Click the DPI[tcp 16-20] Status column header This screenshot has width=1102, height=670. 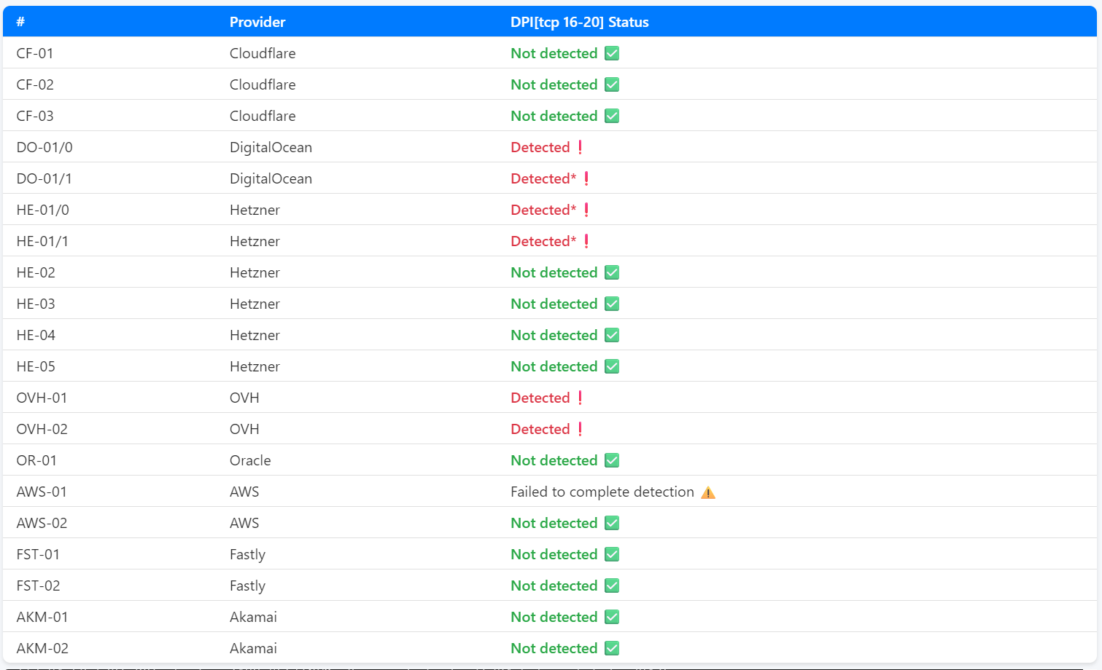point(579,22)
